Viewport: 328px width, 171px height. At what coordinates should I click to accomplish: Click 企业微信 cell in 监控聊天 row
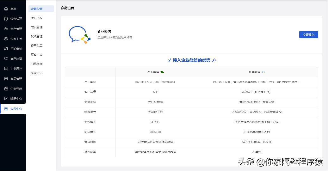click(257, 122)
